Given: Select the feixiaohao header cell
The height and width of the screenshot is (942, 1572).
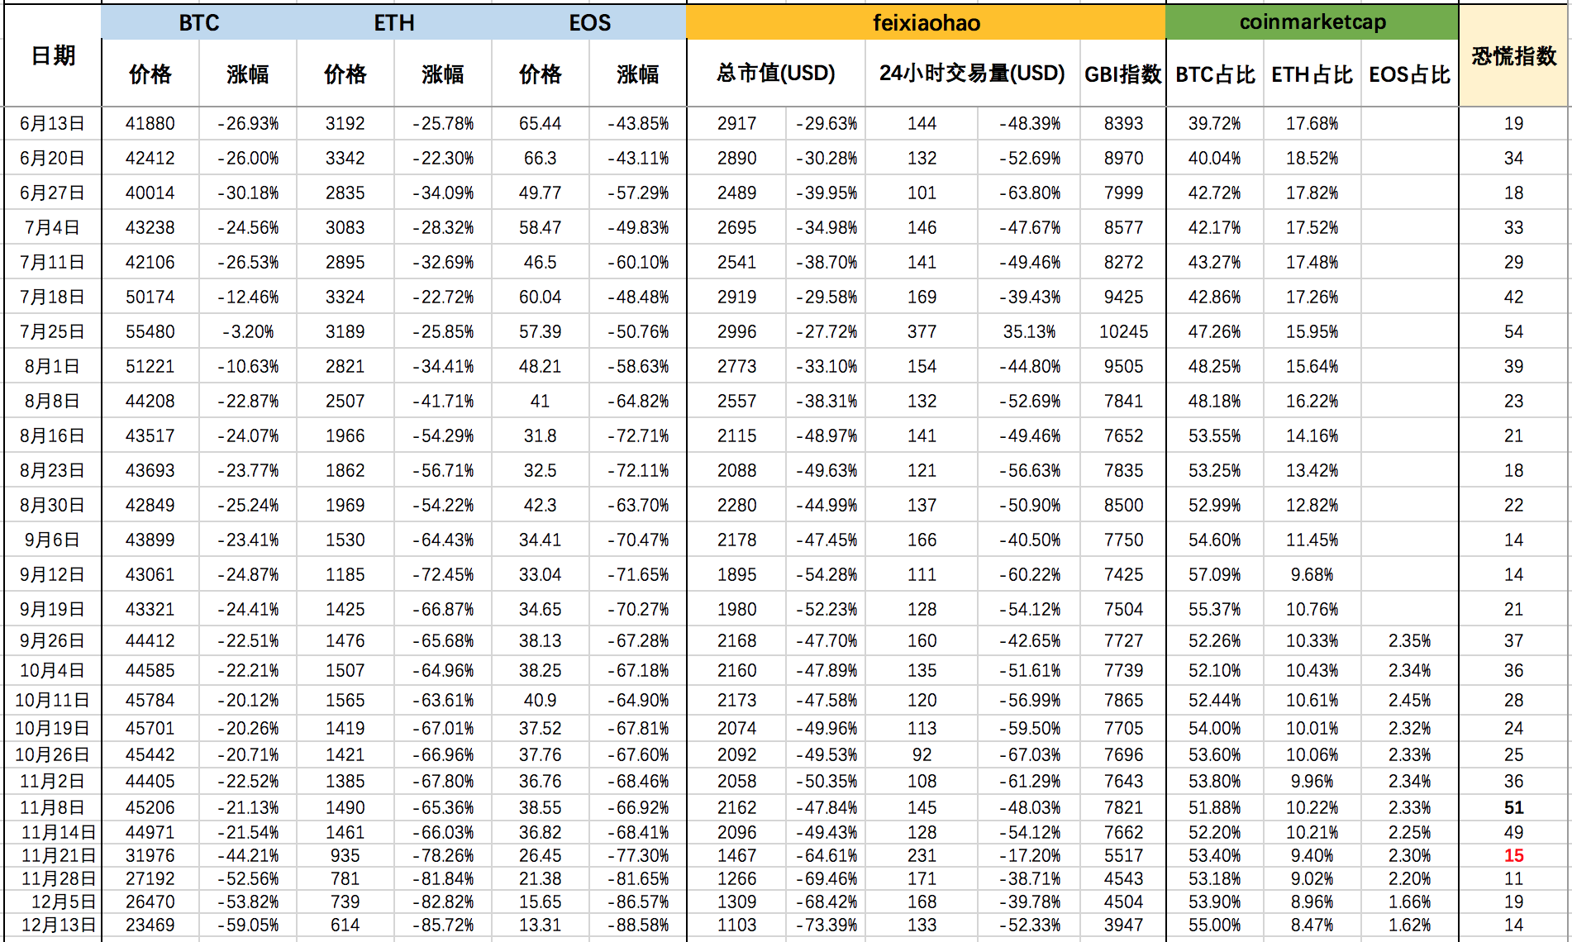Looking at the screenshot, I should (926, 22).
